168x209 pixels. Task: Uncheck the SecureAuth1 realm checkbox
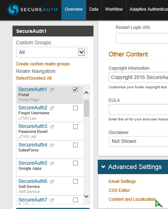(x=75, y=89)
